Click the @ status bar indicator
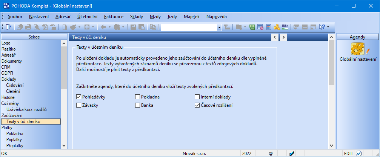380x157 pixels. click(x=271, y=153)
